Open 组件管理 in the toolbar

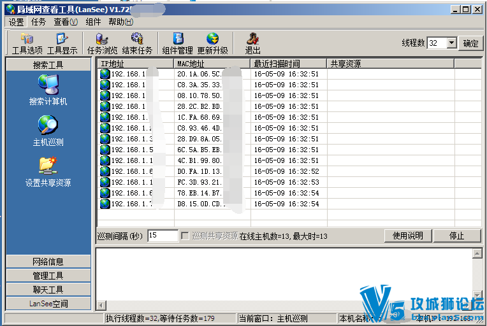click(x=178, y=43)
